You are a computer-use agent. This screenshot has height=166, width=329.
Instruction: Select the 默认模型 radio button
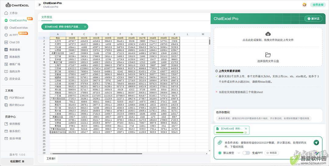(220, 153)
